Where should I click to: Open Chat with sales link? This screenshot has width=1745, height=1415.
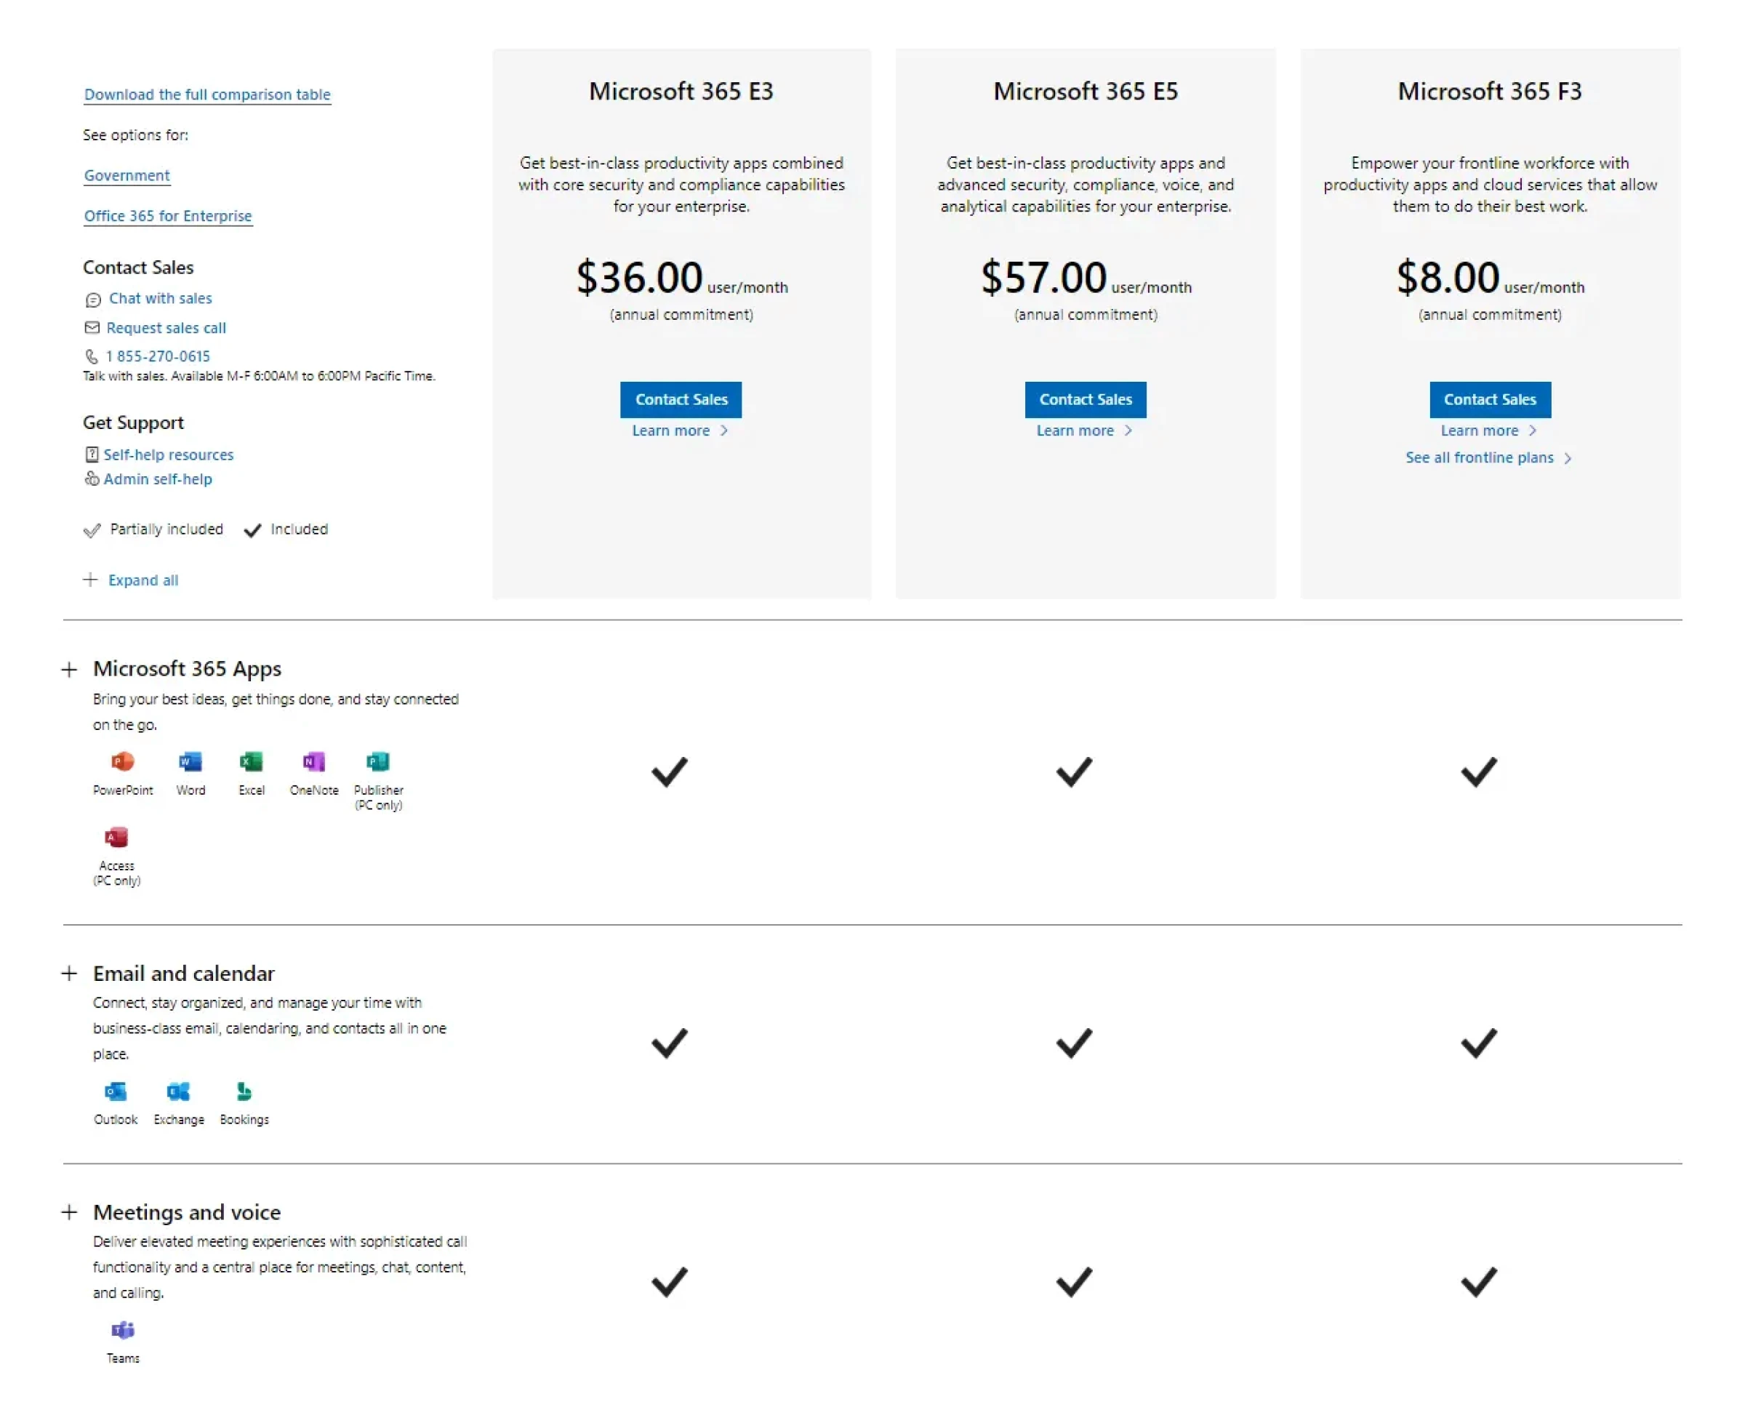[x=160, y=298]
